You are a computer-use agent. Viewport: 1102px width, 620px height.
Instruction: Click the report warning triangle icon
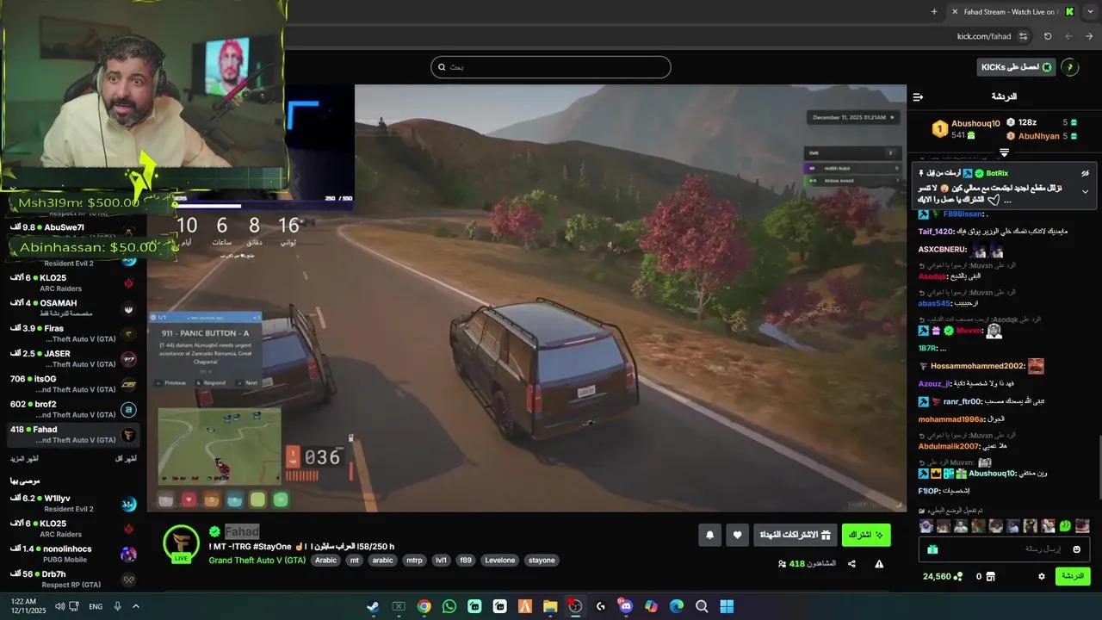(879, 564)
